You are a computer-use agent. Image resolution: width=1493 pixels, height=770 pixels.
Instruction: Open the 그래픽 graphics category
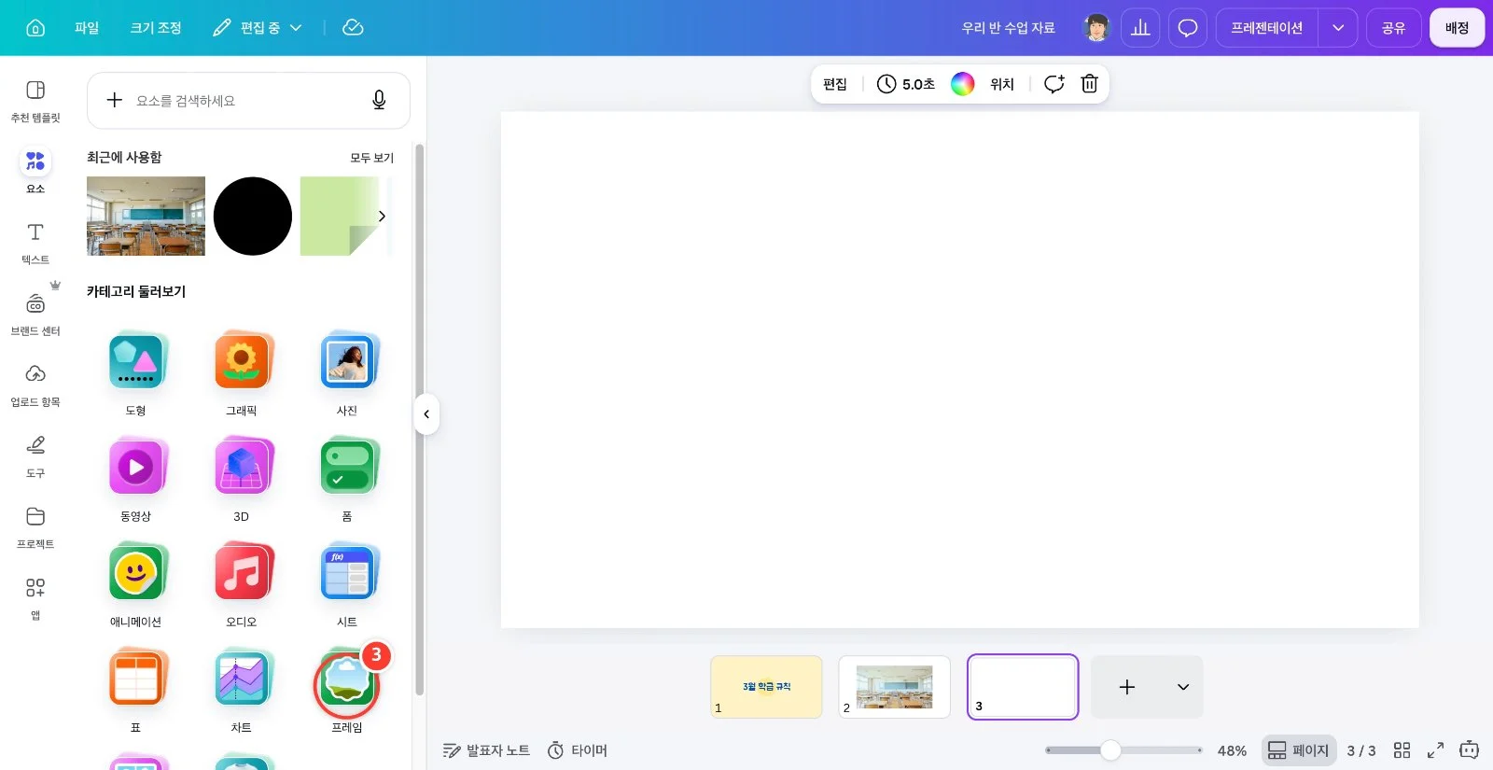[x=242, y=373]
